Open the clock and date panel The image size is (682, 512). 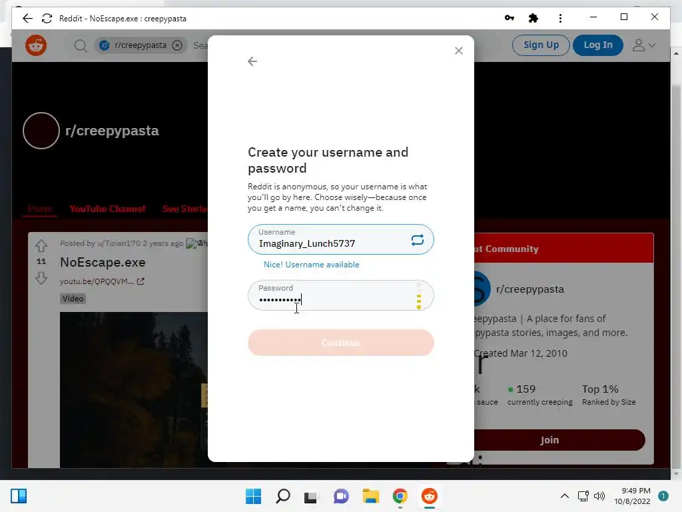point(632,496)
